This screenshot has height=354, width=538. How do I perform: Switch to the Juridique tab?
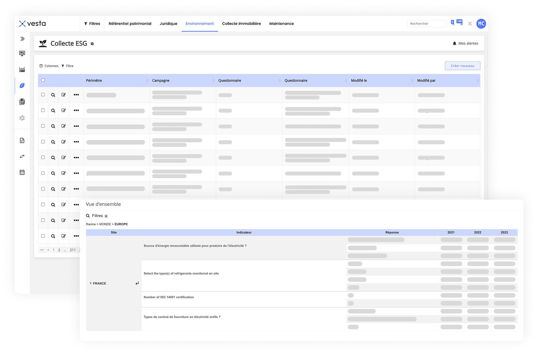pyautogui.click(x=168, y=24)
